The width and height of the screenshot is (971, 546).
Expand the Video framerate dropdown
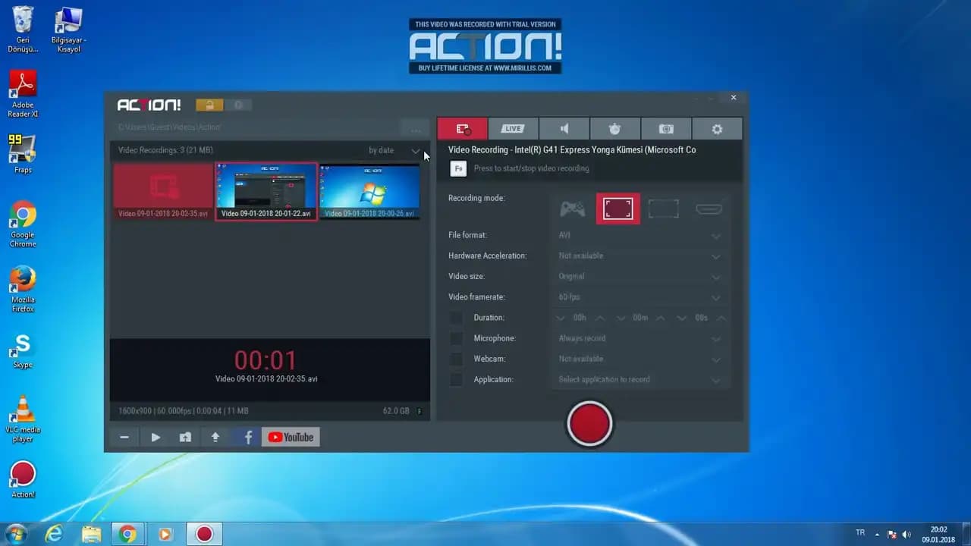[x=715, y=297]
